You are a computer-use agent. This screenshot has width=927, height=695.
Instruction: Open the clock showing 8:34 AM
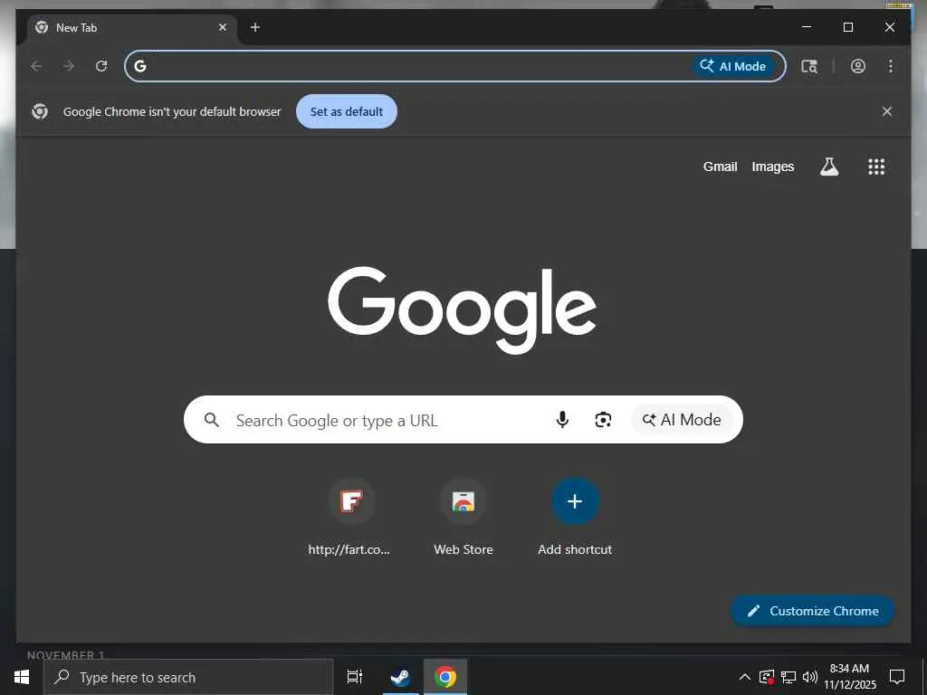click(849, 677)
